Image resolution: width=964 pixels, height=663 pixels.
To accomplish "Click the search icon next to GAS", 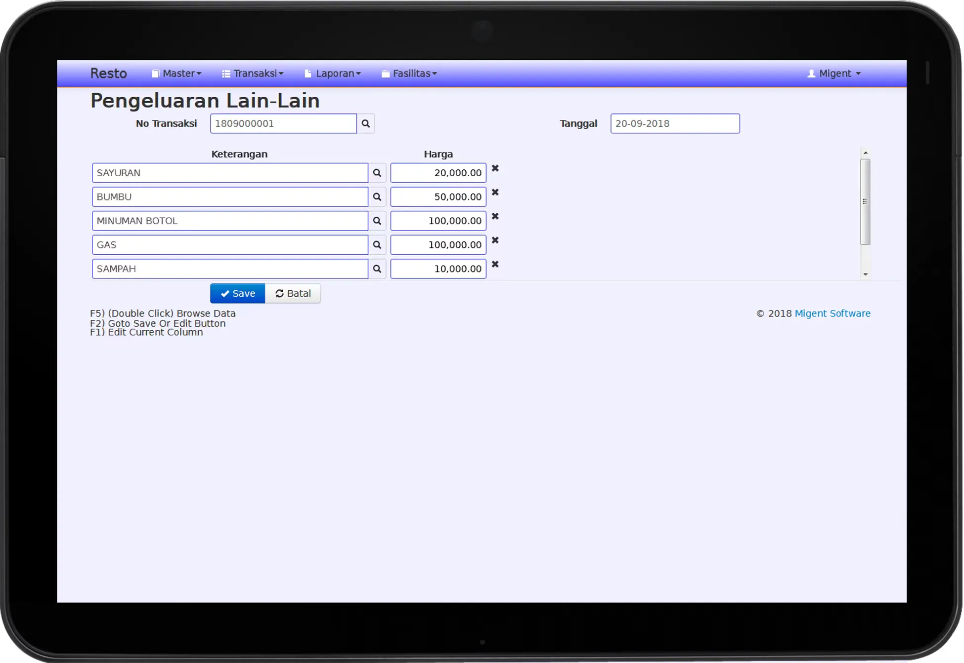I will coord(377,245).
